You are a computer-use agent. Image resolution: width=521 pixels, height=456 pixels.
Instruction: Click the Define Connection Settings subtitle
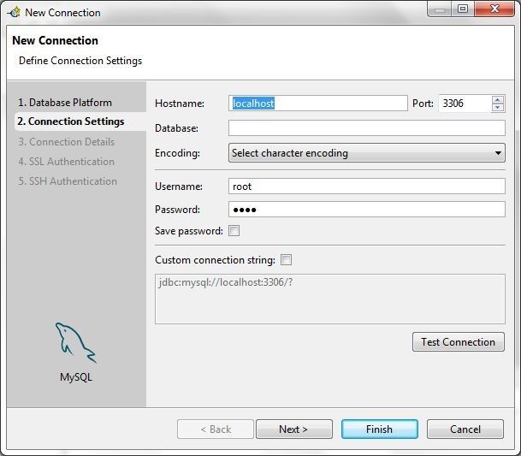pos(80,61)
